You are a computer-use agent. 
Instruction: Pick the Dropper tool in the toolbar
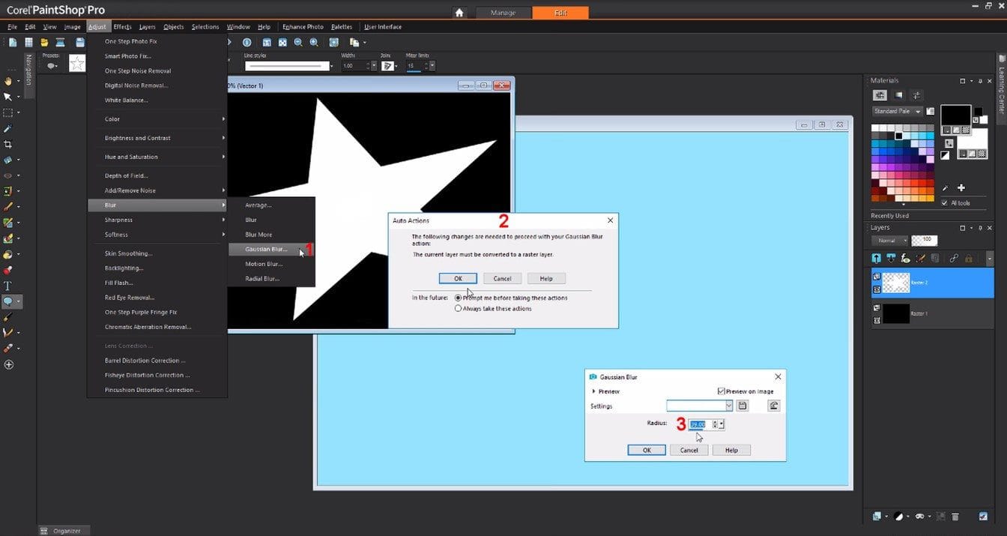[x=8, y=128]
